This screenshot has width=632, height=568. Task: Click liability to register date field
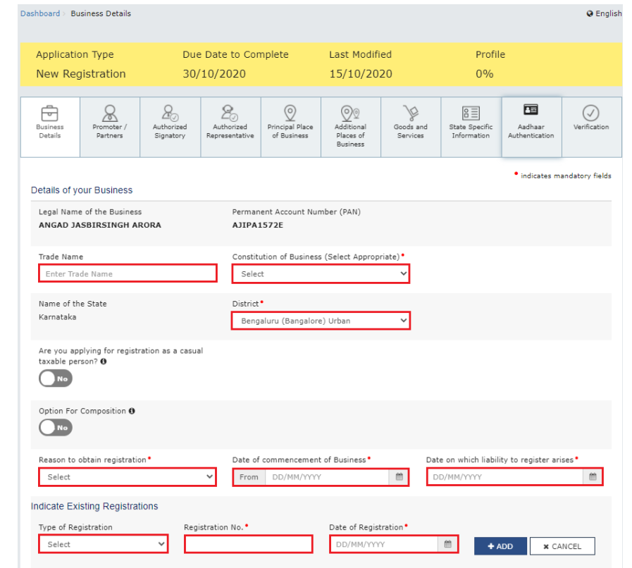505,477
